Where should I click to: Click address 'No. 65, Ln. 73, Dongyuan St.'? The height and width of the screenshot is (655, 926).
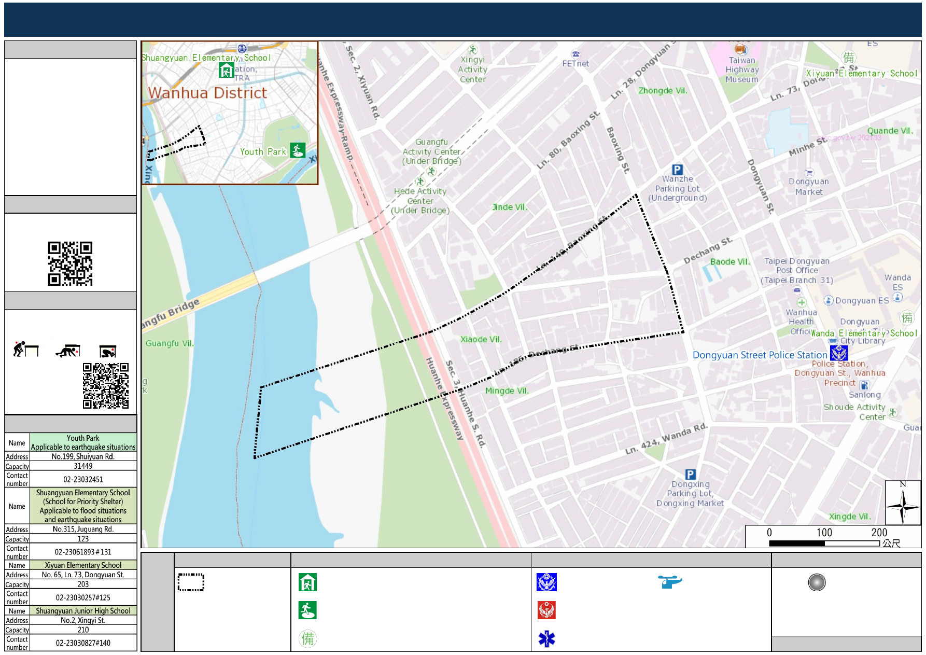pos(83,575)
